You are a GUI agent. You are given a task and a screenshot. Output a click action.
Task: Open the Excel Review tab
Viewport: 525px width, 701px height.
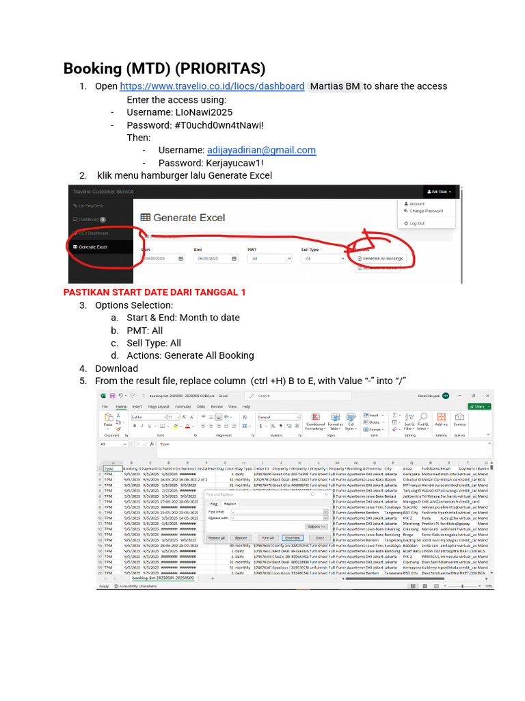coord(217,407)
